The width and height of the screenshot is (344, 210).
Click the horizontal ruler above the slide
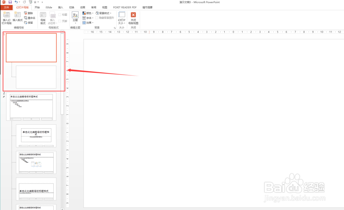pyautogui.click(x=214, y=32)
